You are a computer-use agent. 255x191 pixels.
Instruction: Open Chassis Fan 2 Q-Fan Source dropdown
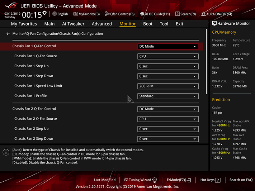pos(168,119)
